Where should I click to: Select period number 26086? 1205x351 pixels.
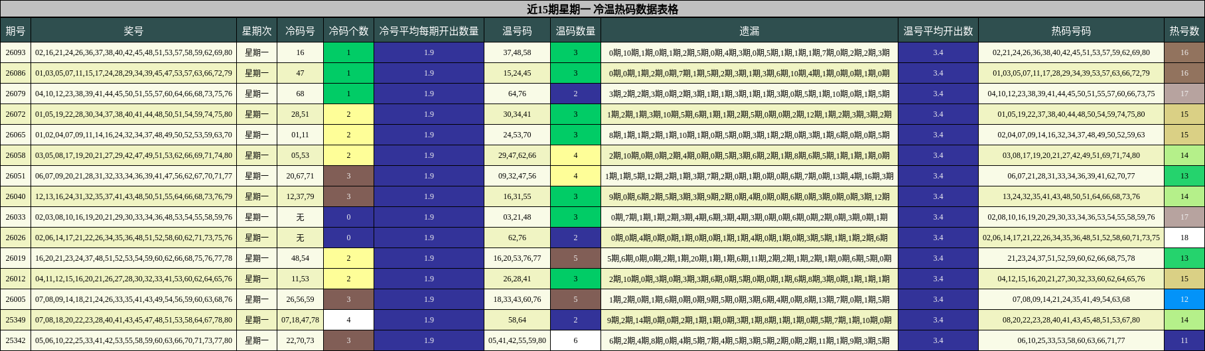point(15,73)
